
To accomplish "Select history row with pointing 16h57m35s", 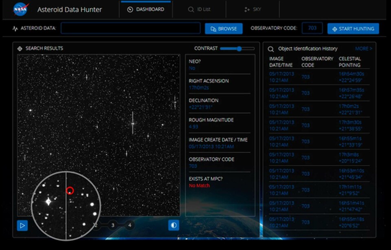I will [319, 93].
